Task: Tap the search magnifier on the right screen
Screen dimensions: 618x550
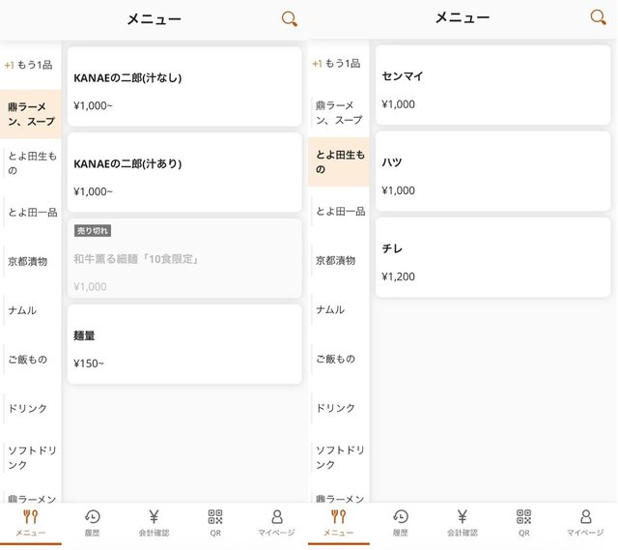Action: click(x=598, y=17)
